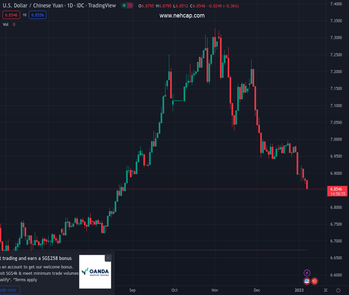Viewport: 349px width, 295px height.
Task: Click the U.S. Dollar / Chinese Yuan title
Action: click(x=33, y=5)
